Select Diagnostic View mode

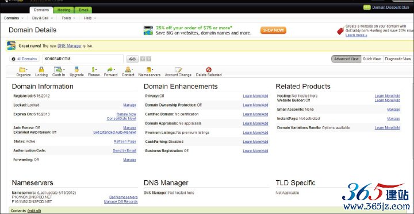(398, 59)
